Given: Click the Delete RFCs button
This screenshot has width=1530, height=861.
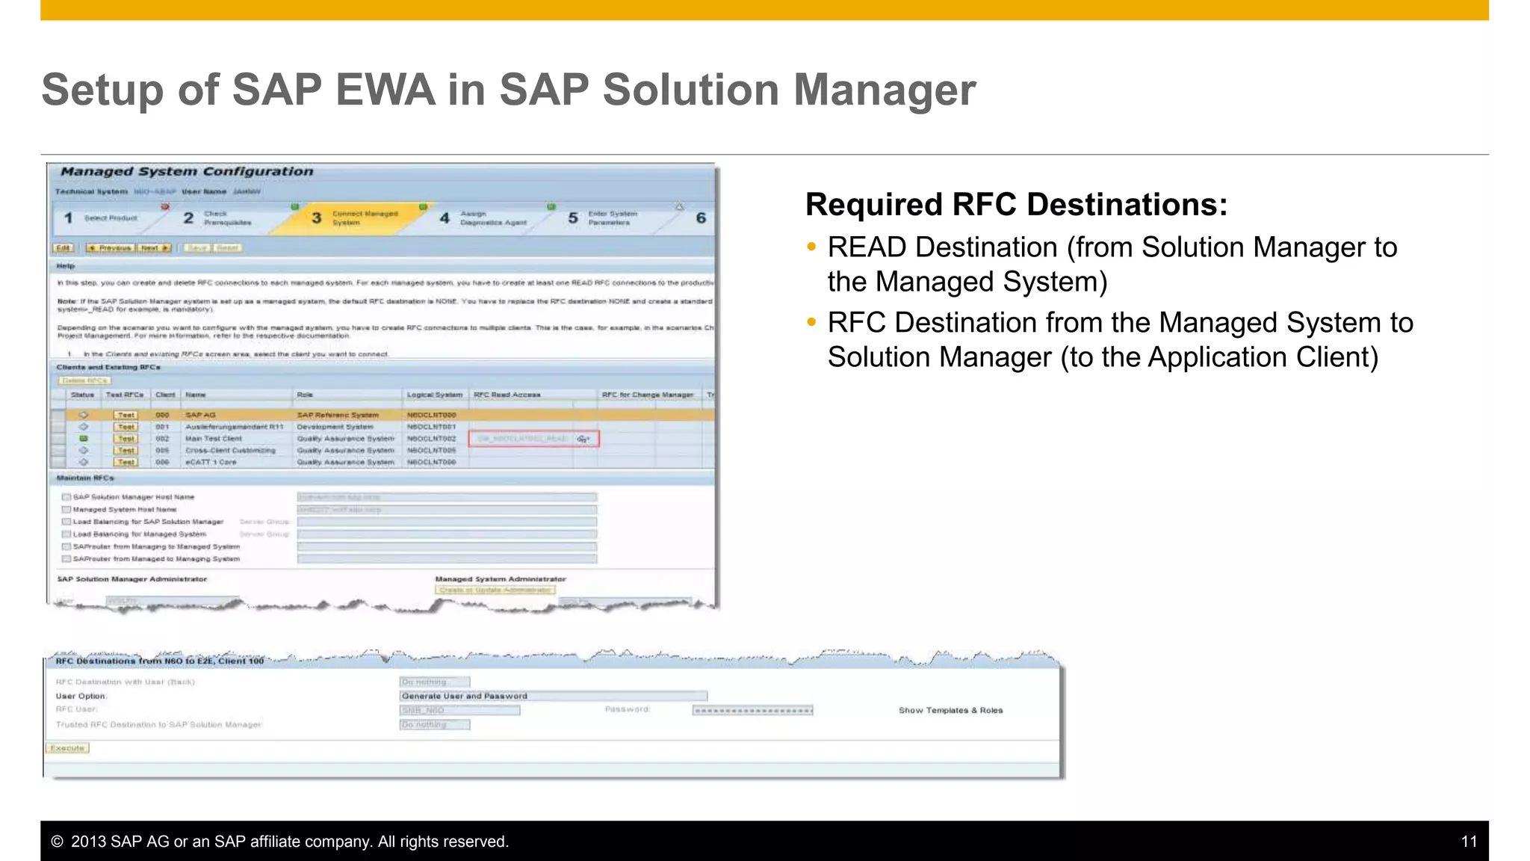Looking at the screenshot, I should click(84, 380).
